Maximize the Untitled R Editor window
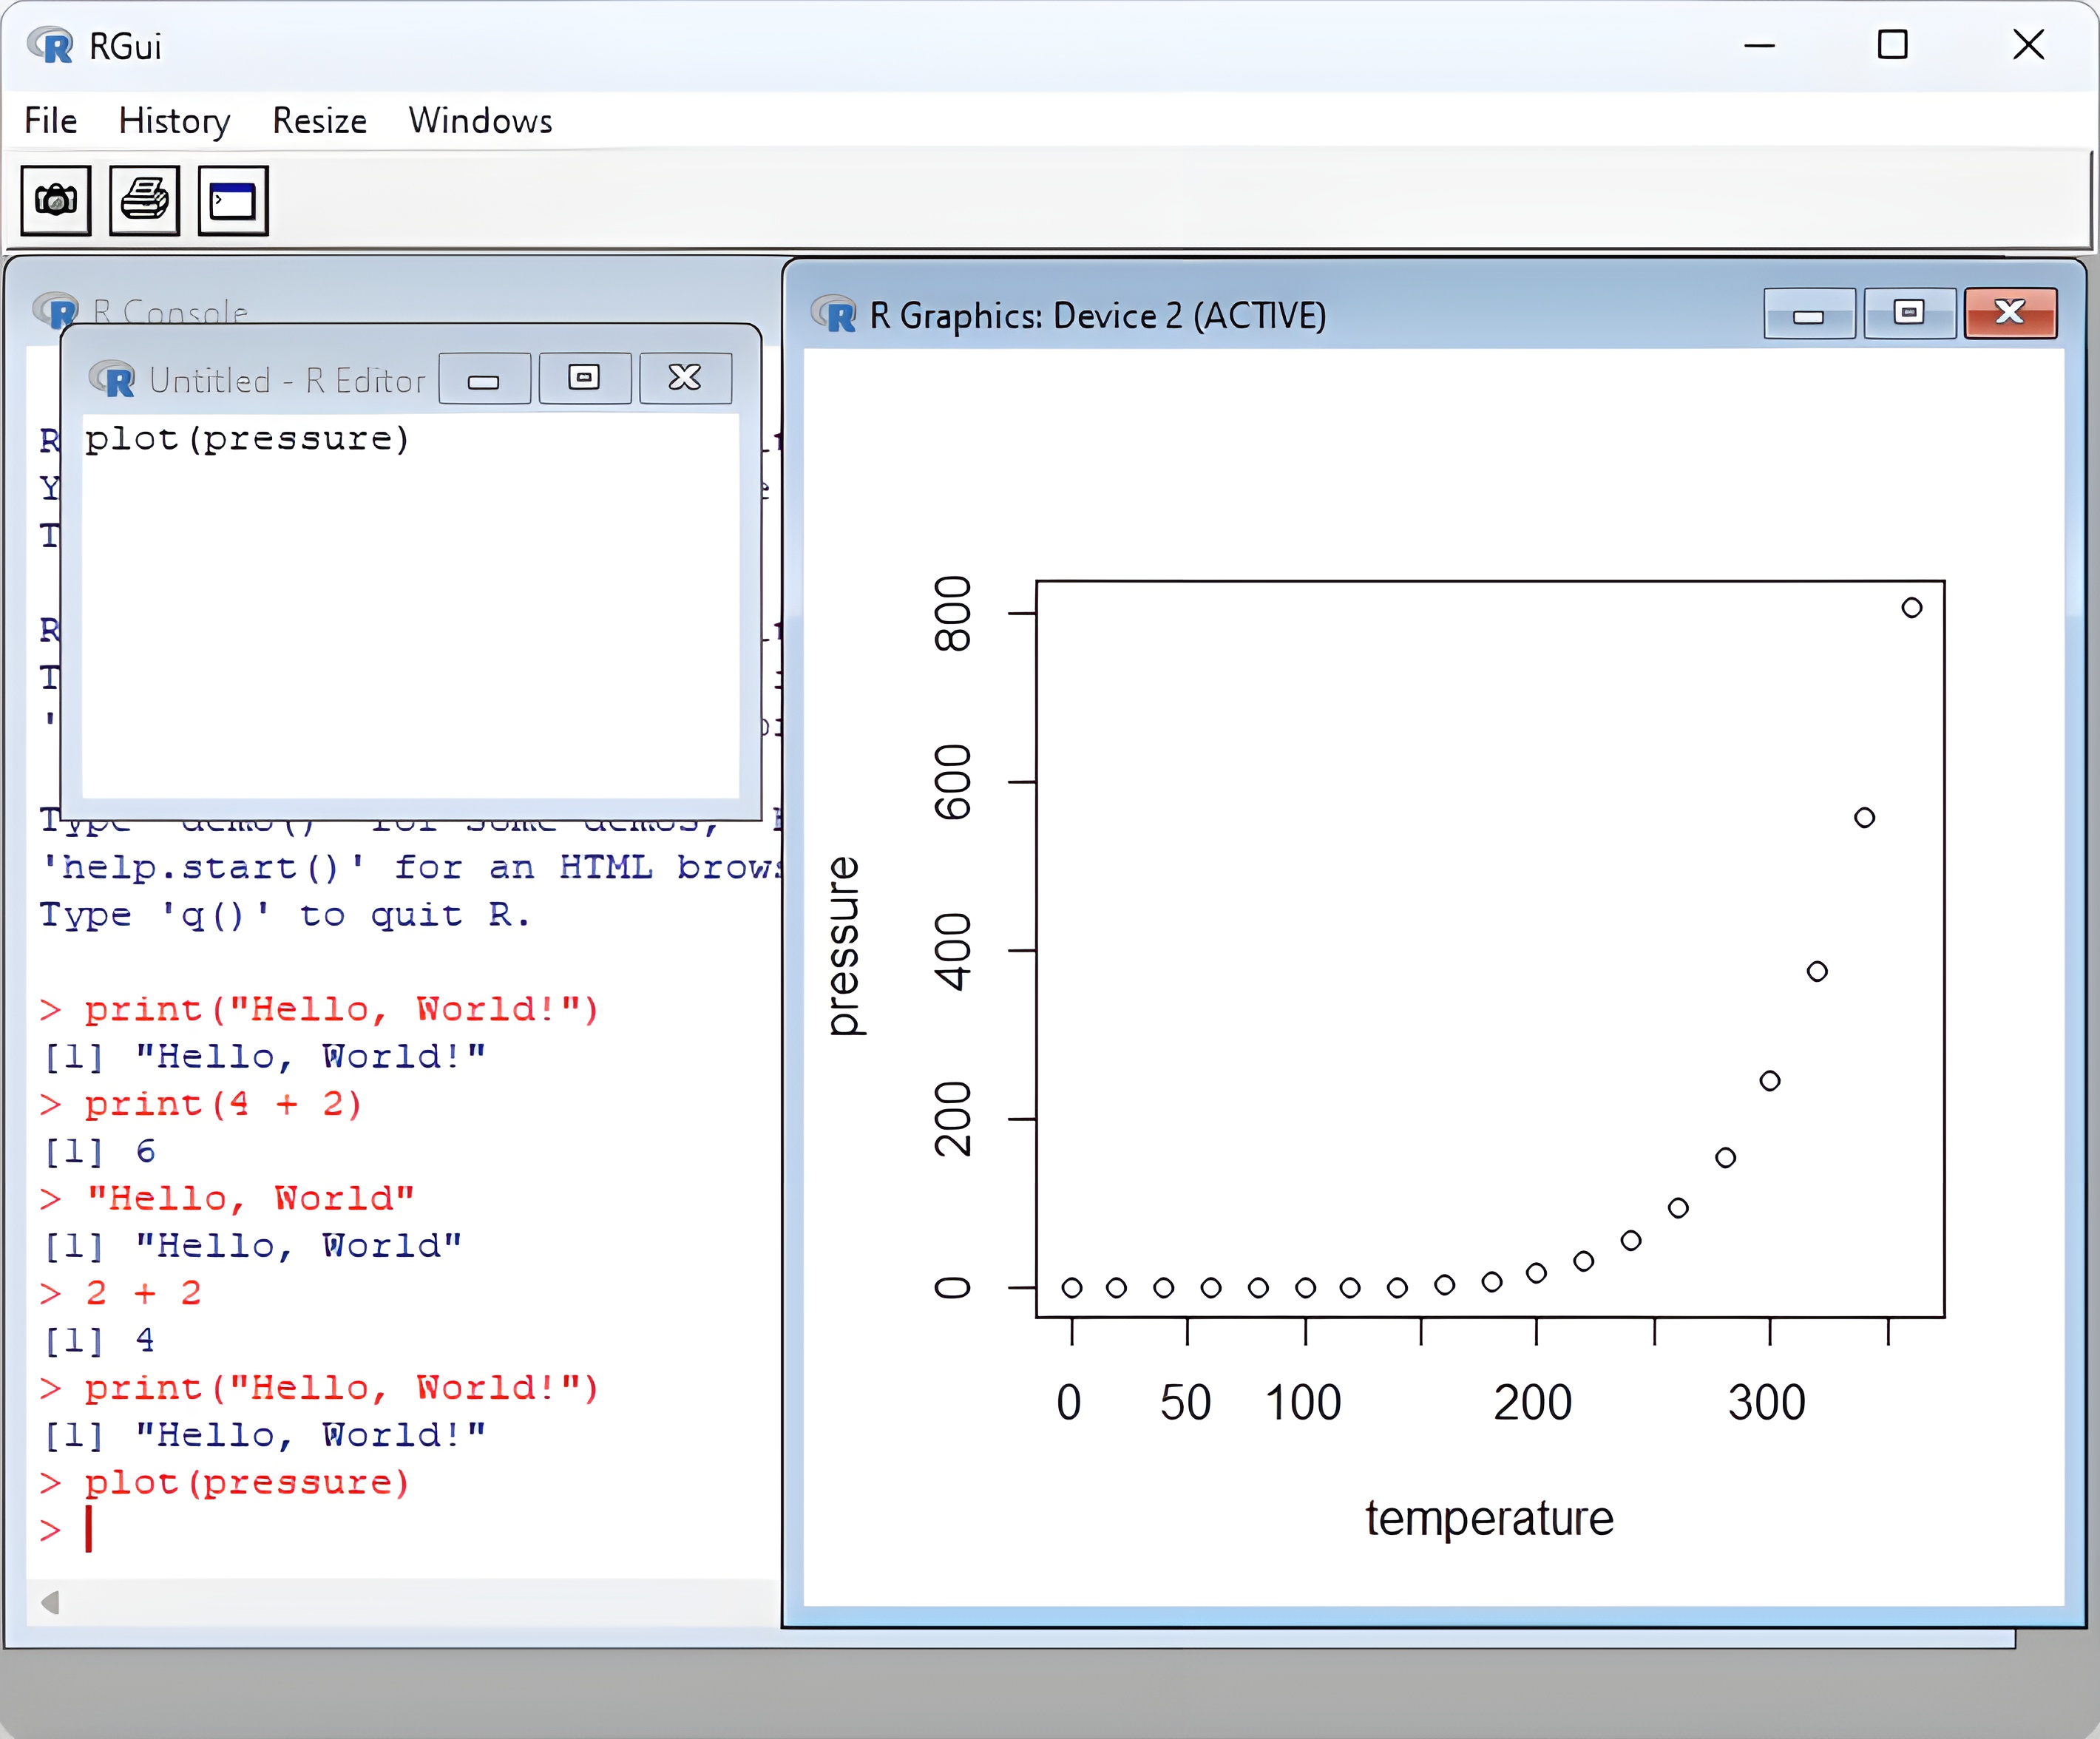The width and height of the screenshot is (2100, 1739). [584, 378]
